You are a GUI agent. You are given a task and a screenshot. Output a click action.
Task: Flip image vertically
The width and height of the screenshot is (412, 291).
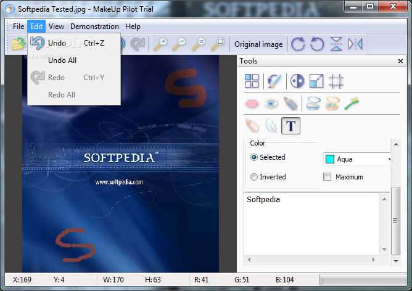point(336,44)
